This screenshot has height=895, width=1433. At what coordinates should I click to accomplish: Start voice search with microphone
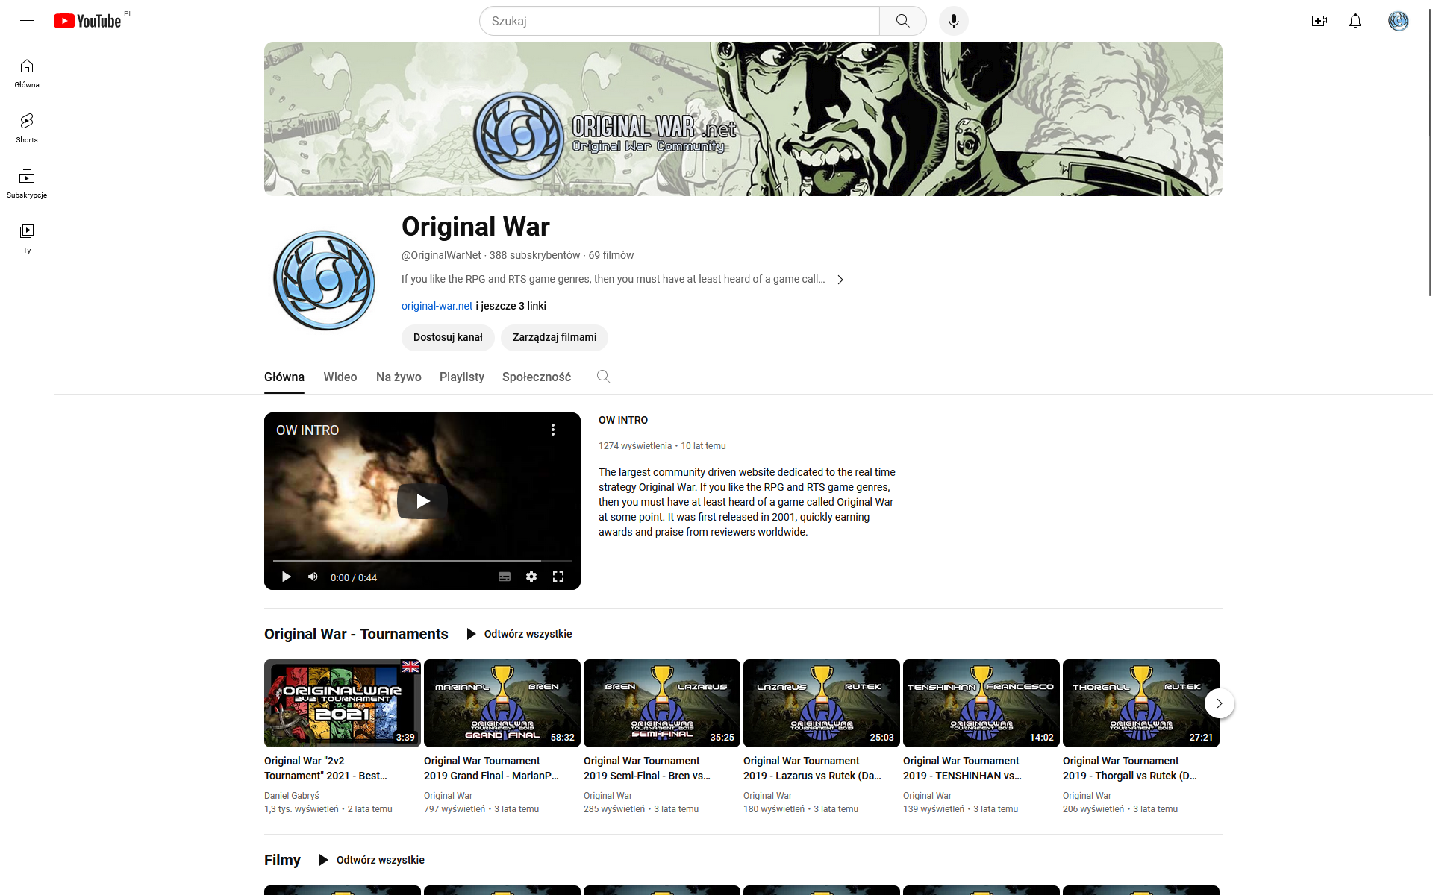coord(953,21)
